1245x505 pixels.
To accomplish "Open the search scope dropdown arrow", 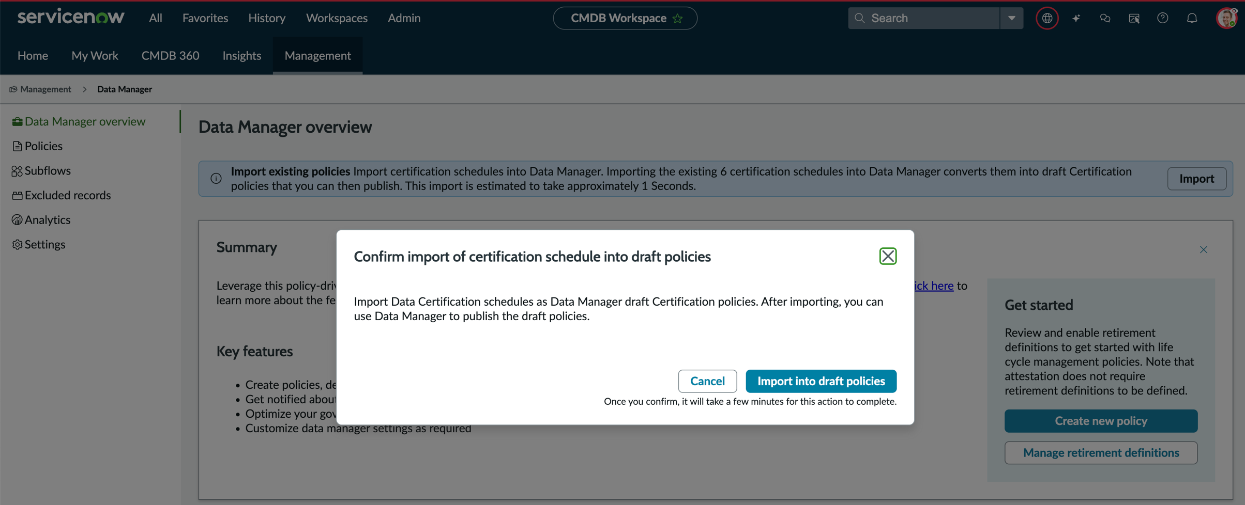I will coord(1011,18).
